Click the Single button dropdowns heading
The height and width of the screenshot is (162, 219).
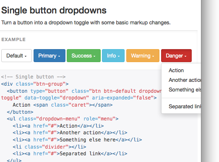pyautogui.click(x=54, y=10)
